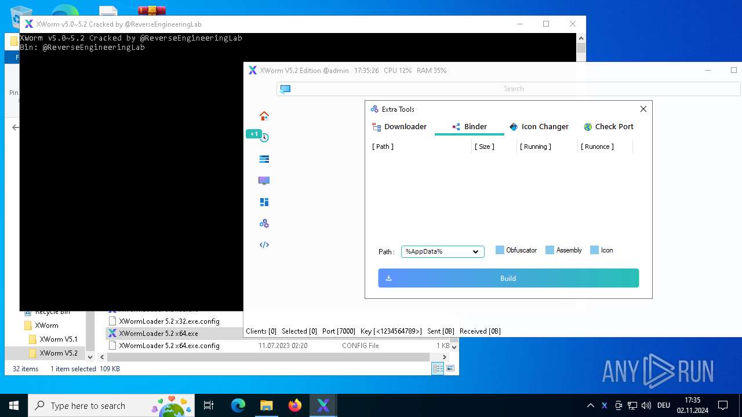
Task: Click the +1 notification badge
Action: [x=253, y=134]
